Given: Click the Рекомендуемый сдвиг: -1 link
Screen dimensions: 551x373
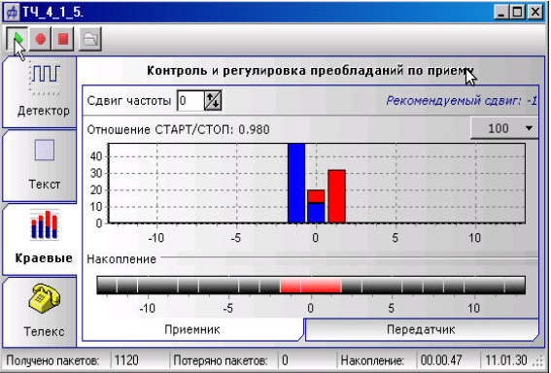Looking at the screenshot, I should [x=462, y=101].
